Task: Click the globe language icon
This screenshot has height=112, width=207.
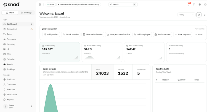Action: [x=200, y=4]
